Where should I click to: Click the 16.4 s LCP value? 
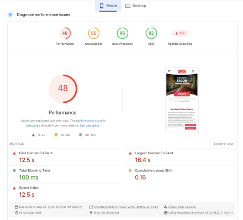click(x=142, y=160)
